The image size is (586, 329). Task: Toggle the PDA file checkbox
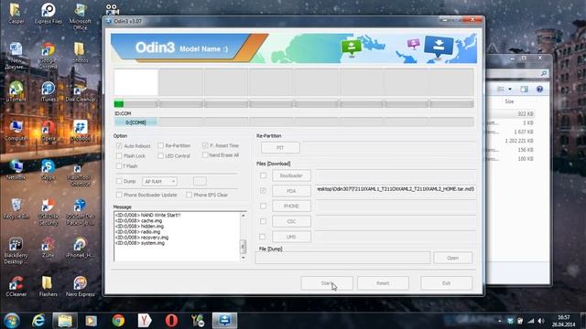(263, 191)
